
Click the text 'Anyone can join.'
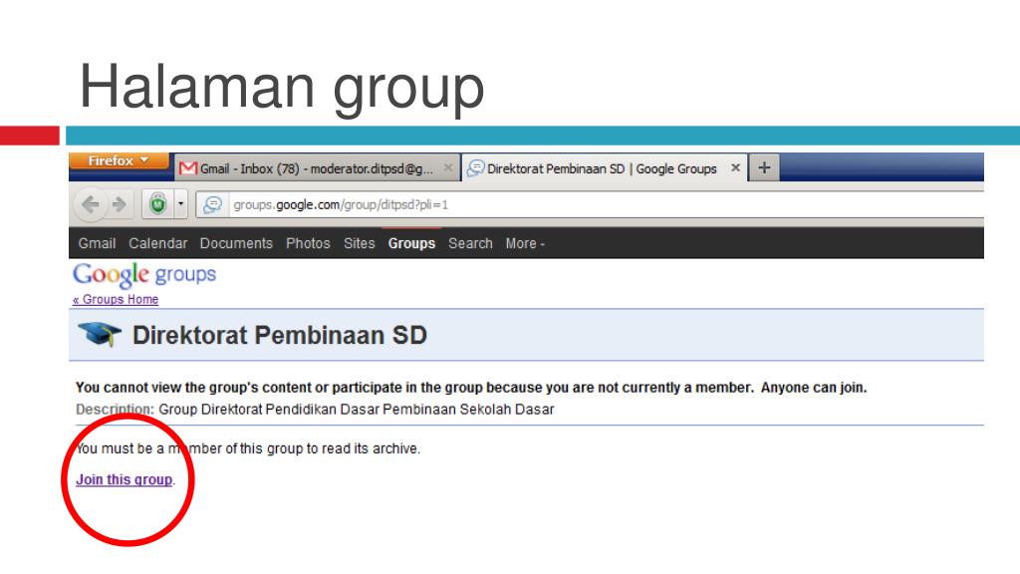(x=814, y=388)
